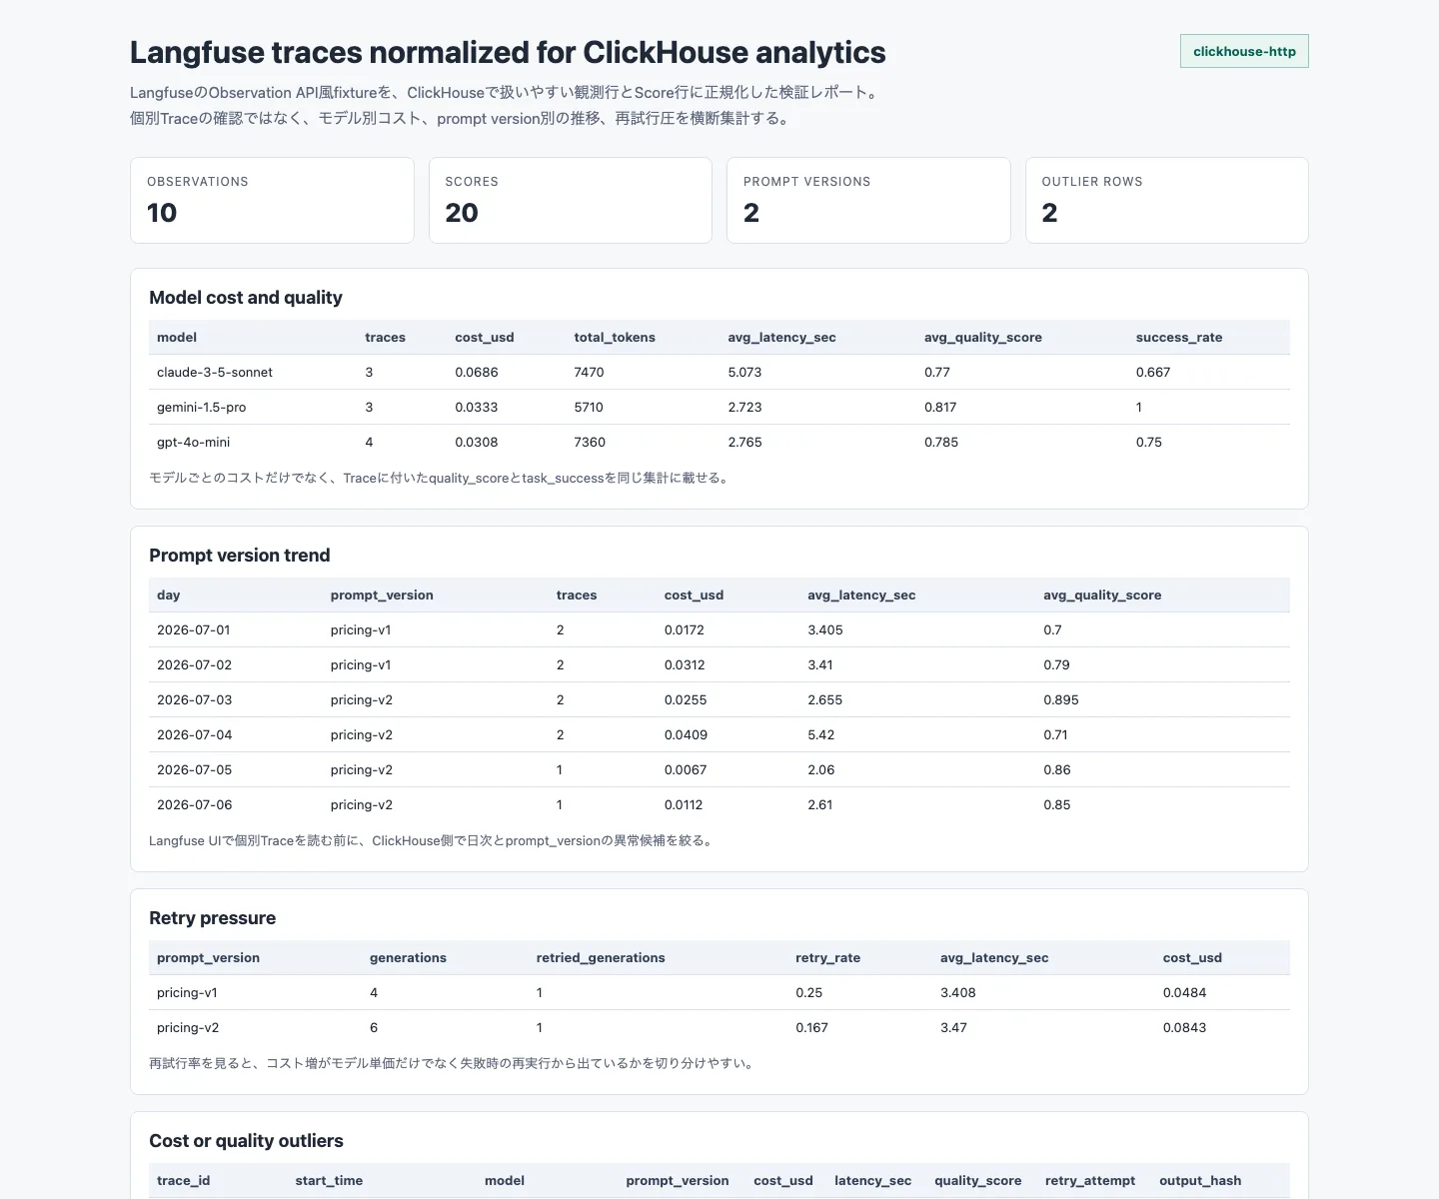Viewport: 1439px width, 1199px height.
Task: Click the success_rate column header
Action: (1179, 338)
